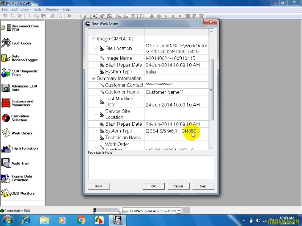The image size is (302, 226).
Task: Click the Paste toolbar icon
Action: 44,16
